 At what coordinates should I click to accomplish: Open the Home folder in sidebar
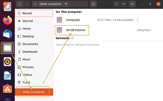[x=34, y=29]
